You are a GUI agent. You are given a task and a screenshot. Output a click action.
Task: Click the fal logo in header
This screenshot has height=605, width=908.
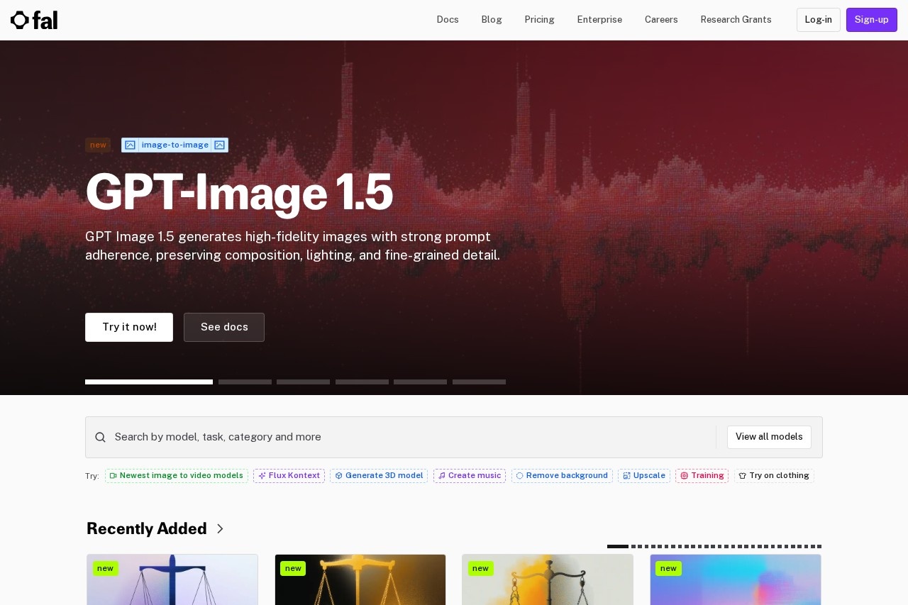[x=34, y=20]
